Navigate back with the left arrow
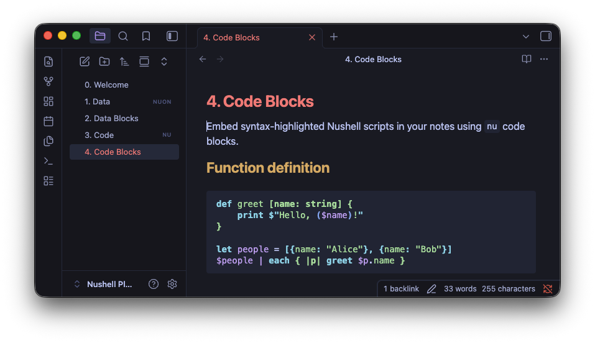This screenshot has height=343, width=595. (x=203, y=59)
